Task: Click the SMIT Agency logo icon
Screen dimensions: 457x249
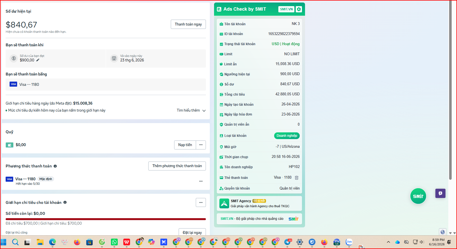Action: (x=224, y=204)
